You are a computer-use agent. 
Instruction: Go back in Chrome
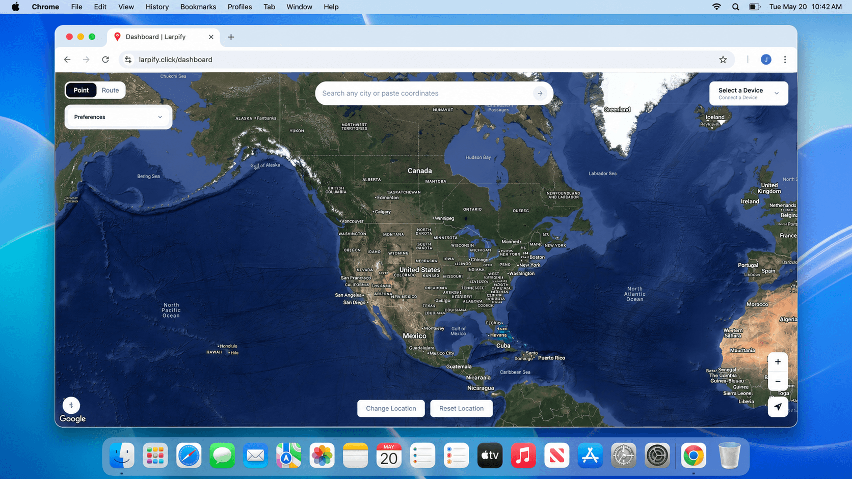pos(67,60)
